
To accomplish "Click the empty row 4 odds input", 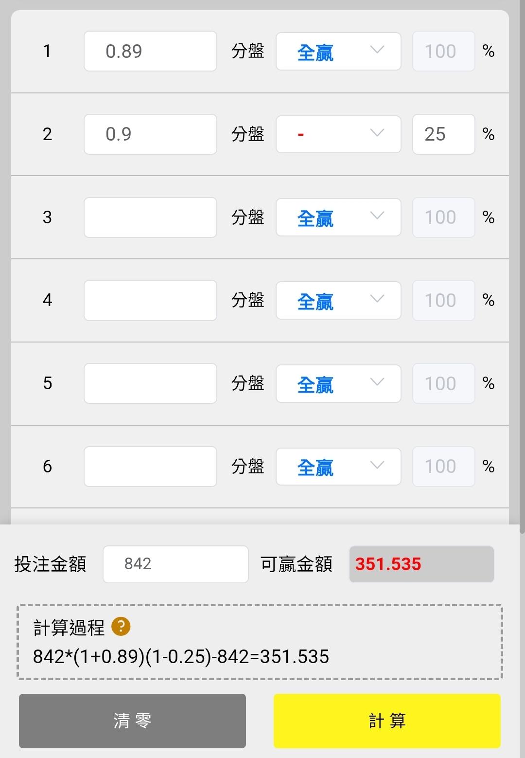I will 150,300.
